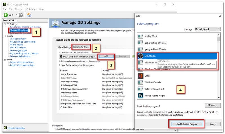Viewport: 225px width, 134px height.
Task: Collapse the Video tree node
Action: click(x=5, y=59)
